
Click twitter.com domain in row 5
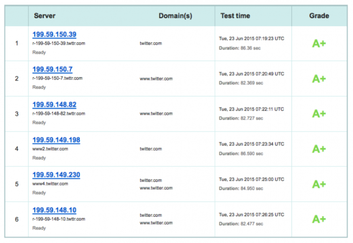151,180
